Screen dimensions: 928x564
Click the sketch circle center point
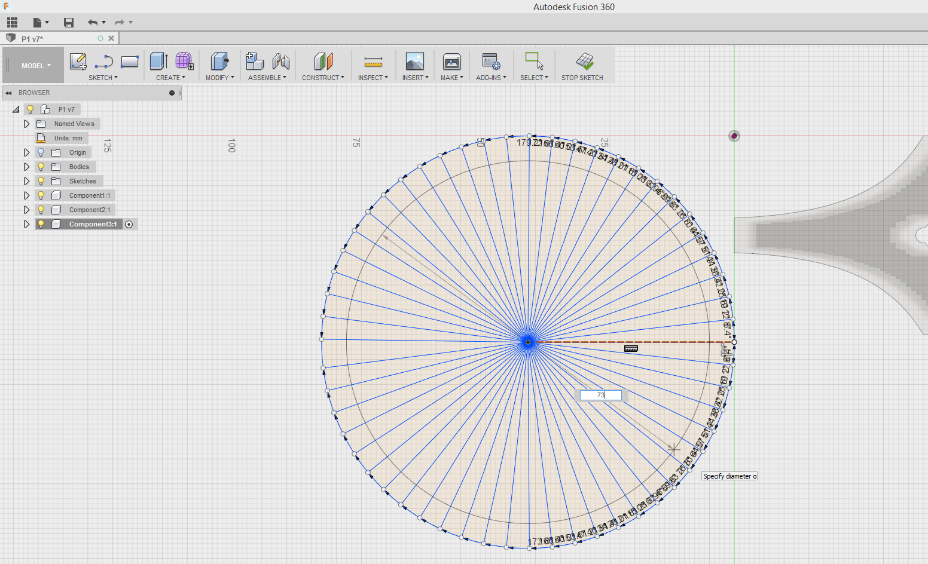tap(528, 342)
